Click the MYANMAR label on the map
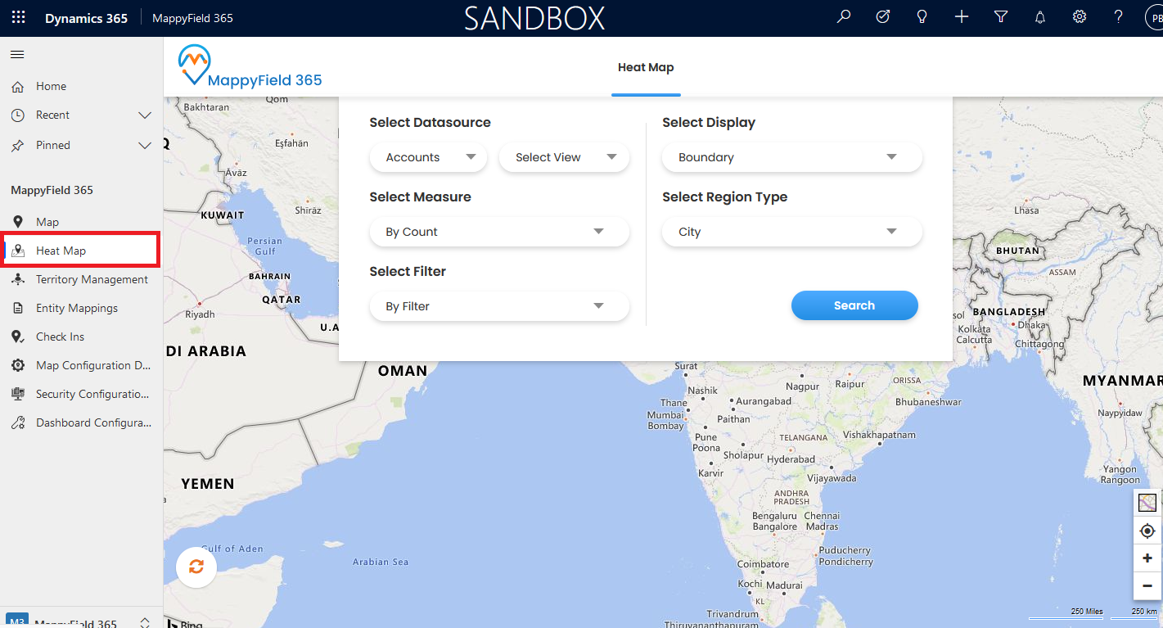 [1122, 381]
